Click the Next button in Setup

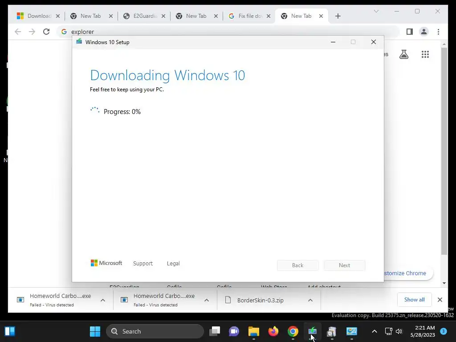(x=344, y=265)
